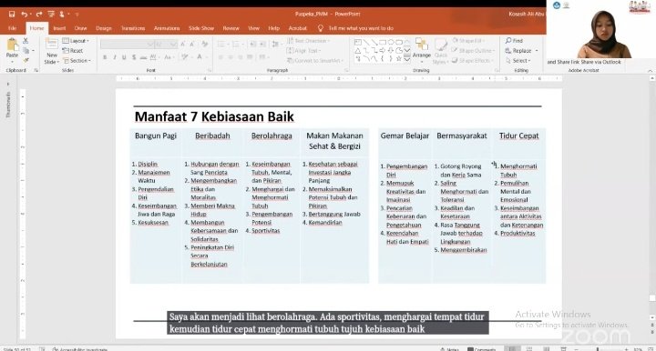656x351 pixels.
Task: Select the triangle shape in gallery
Action: 358,51
